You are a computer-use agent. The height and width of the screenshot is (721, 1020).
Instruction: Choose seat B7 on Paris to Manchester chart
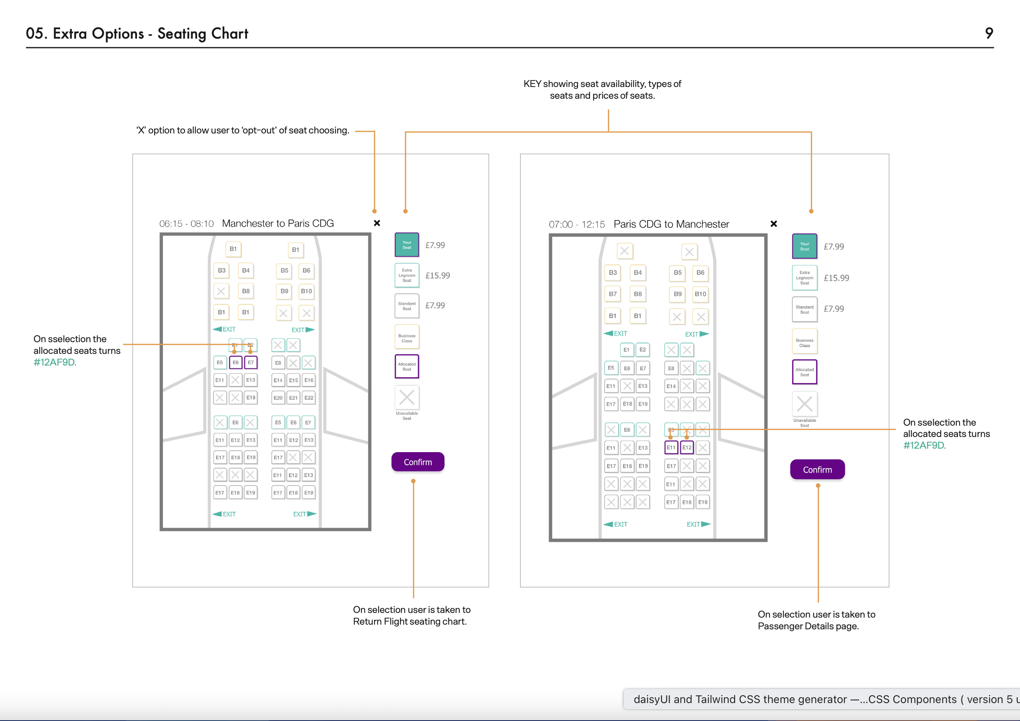pos(613,294)
